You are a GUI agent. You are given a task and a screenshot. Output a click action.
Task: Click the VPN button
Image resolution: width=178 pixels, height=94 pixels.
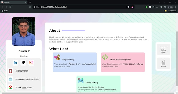tap(170, 7)
